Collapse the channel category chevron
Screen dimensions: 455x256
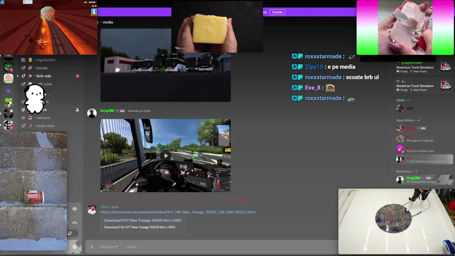tap(49, 95)
